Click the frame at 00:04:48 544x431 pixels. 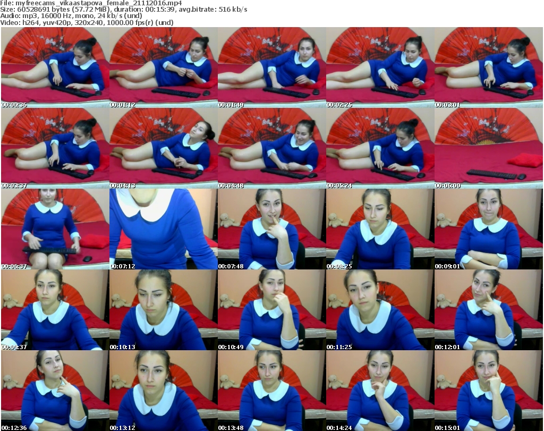tap(271, 148)
